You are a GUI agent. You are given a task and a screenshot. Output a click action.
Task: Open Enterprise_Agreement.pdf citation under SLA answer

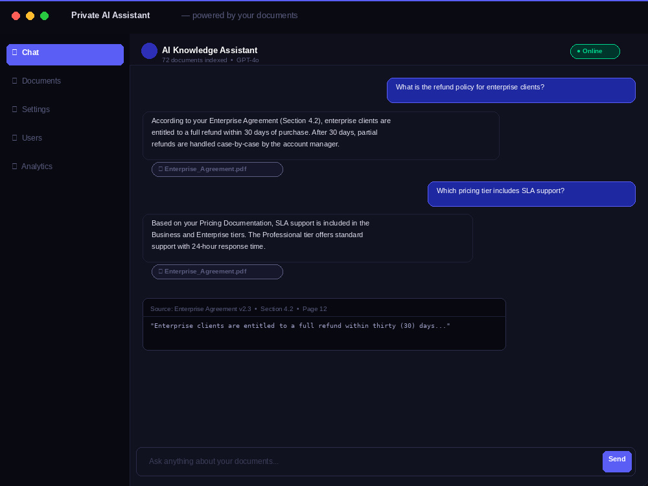pyautogui.click(x=217, y=272)
